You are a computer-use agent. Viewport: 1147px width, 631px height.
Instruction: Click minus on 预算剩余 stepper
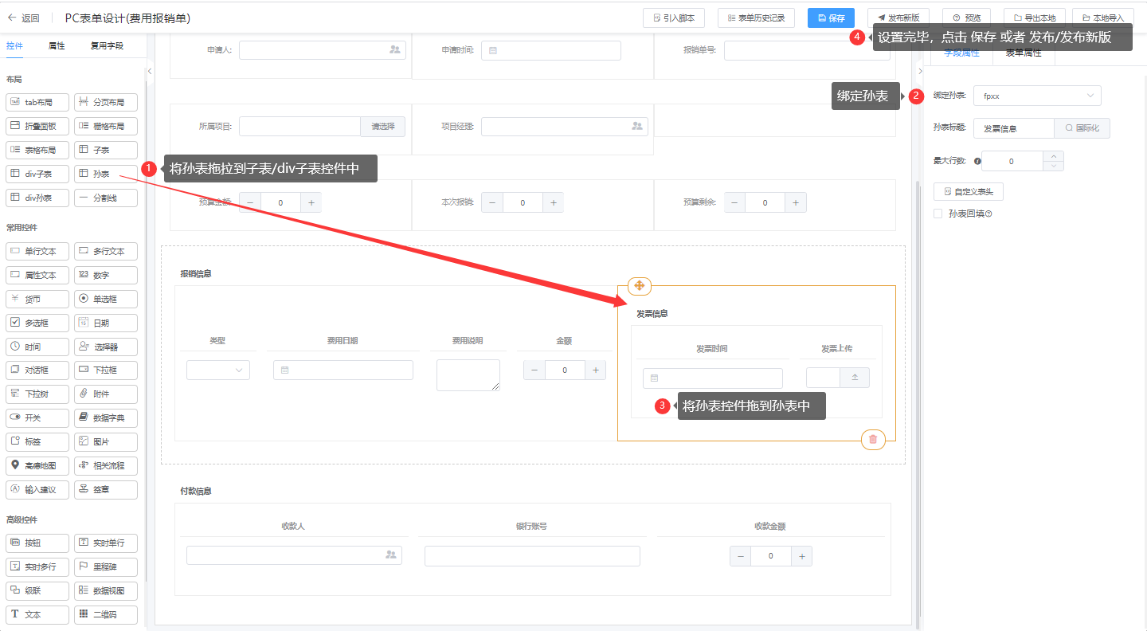(734, 202)
